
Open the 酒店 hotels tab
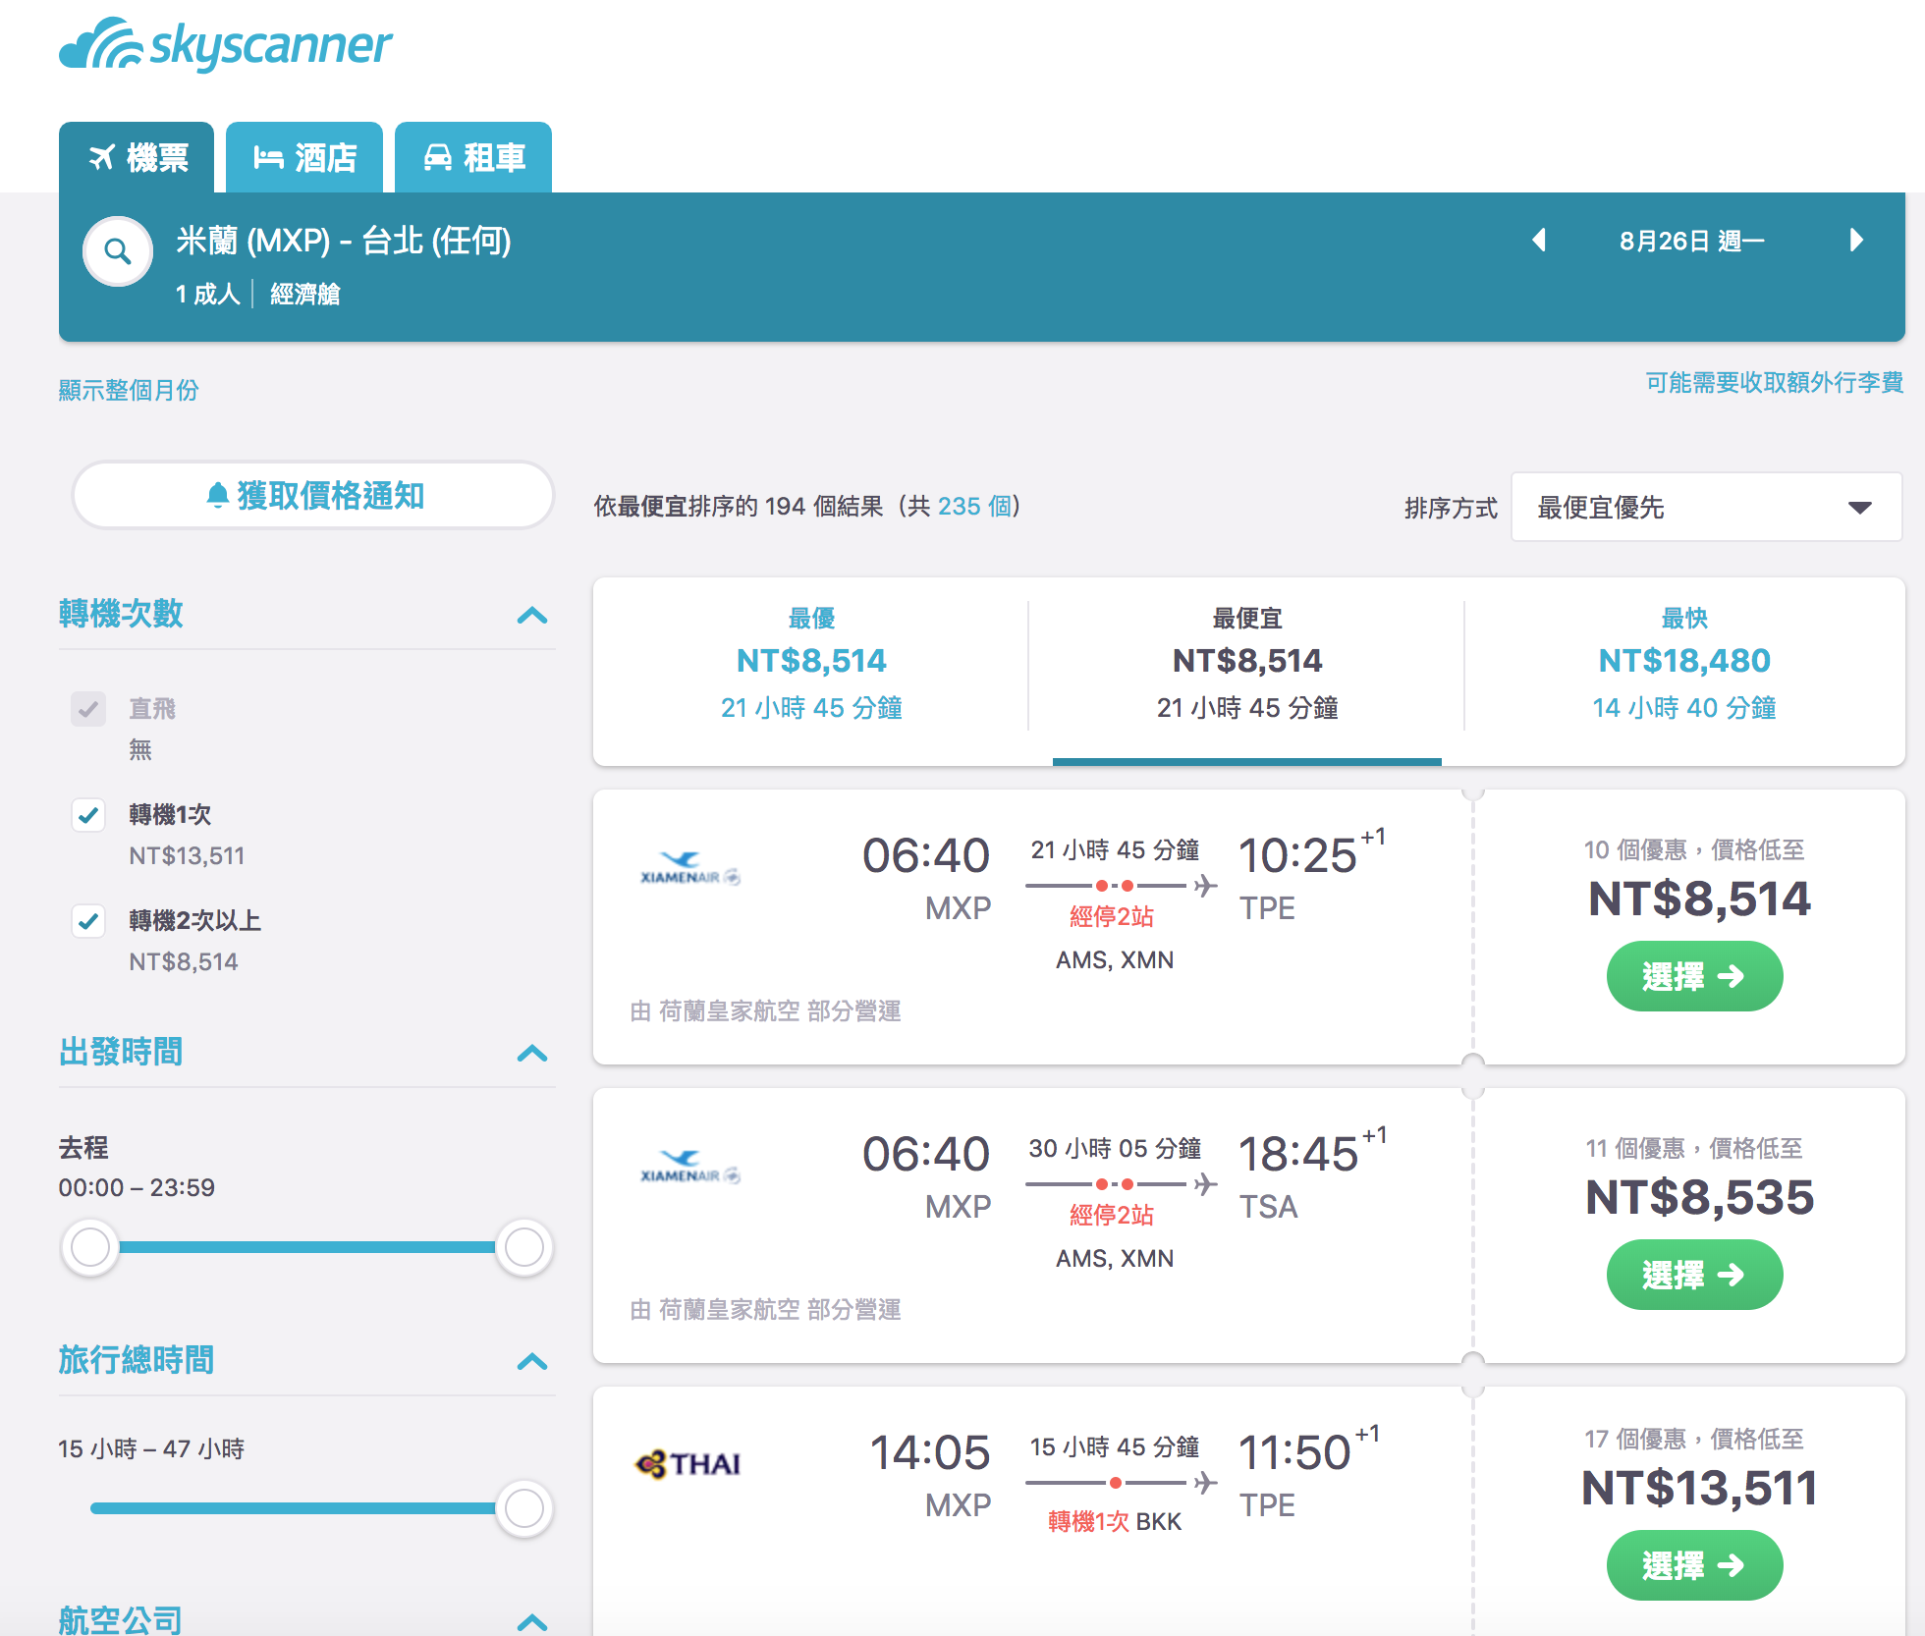click(304, 157)
